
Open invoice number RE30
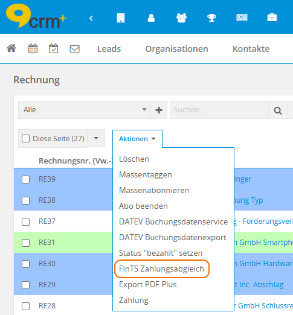pos(47,264)
